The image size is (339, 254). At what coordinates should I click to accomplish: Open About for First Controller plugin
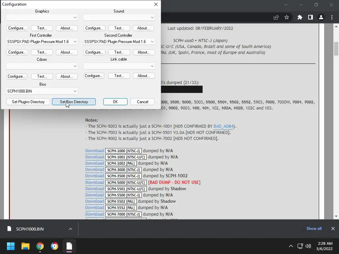[67, 52]
